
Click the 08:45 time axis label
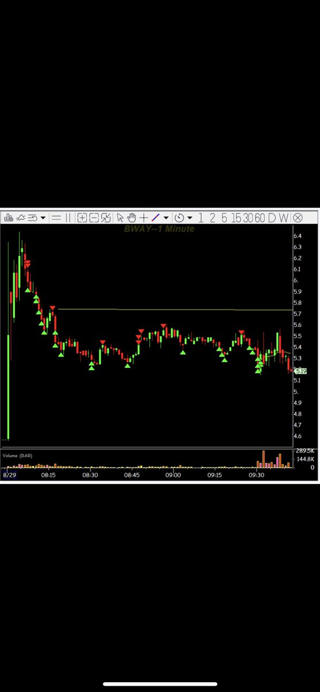(131, 475)
